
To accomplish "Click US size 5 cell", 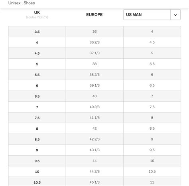I will (x=152, y=53).
